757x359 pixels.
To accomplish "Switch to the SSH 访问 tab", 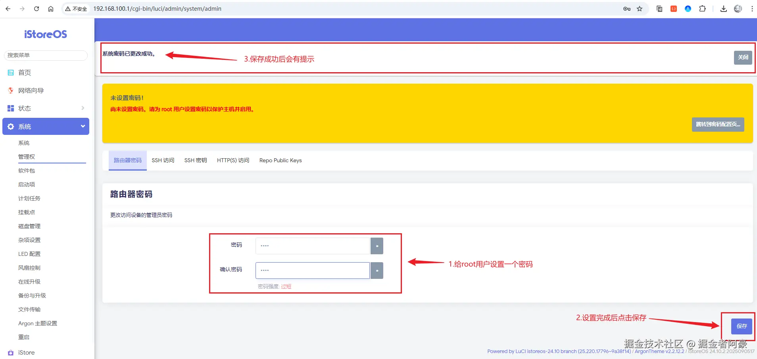I will 163,160.
